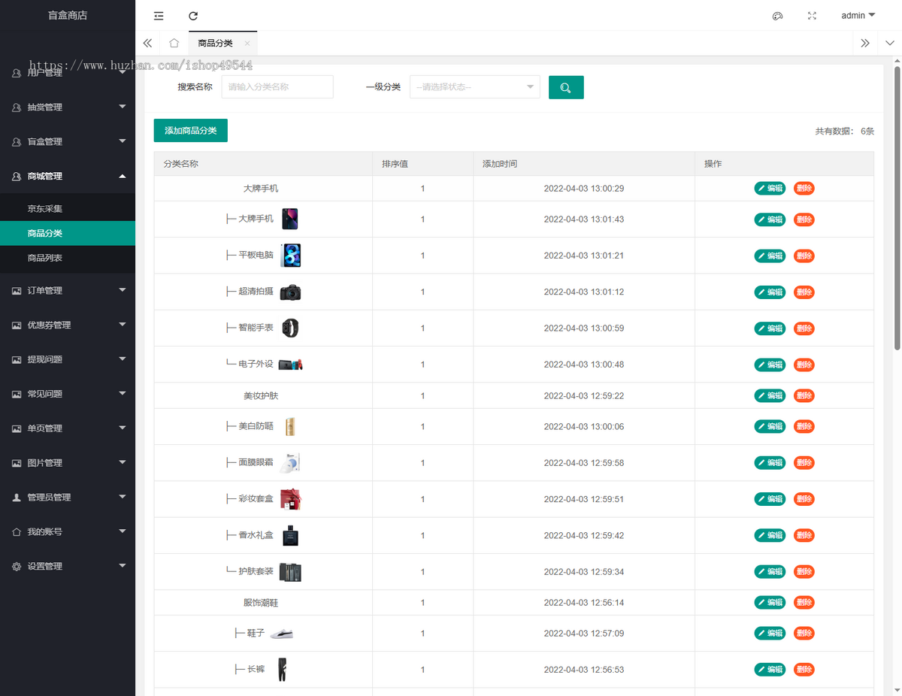Click 添加商品分类 button

191,131
